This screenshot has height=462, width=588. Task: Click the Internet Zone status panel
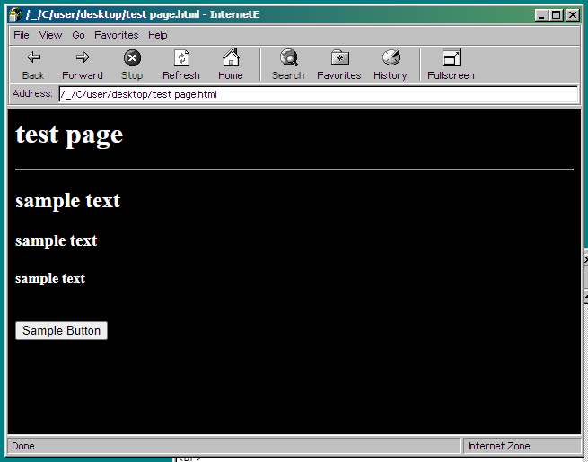pyautogui.click(x=522, y=446)
